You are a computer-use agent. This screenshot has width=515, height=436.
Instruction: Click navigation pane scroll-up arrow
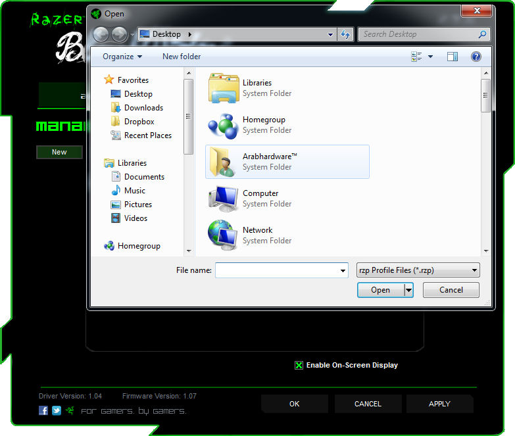tap(189, 73)
